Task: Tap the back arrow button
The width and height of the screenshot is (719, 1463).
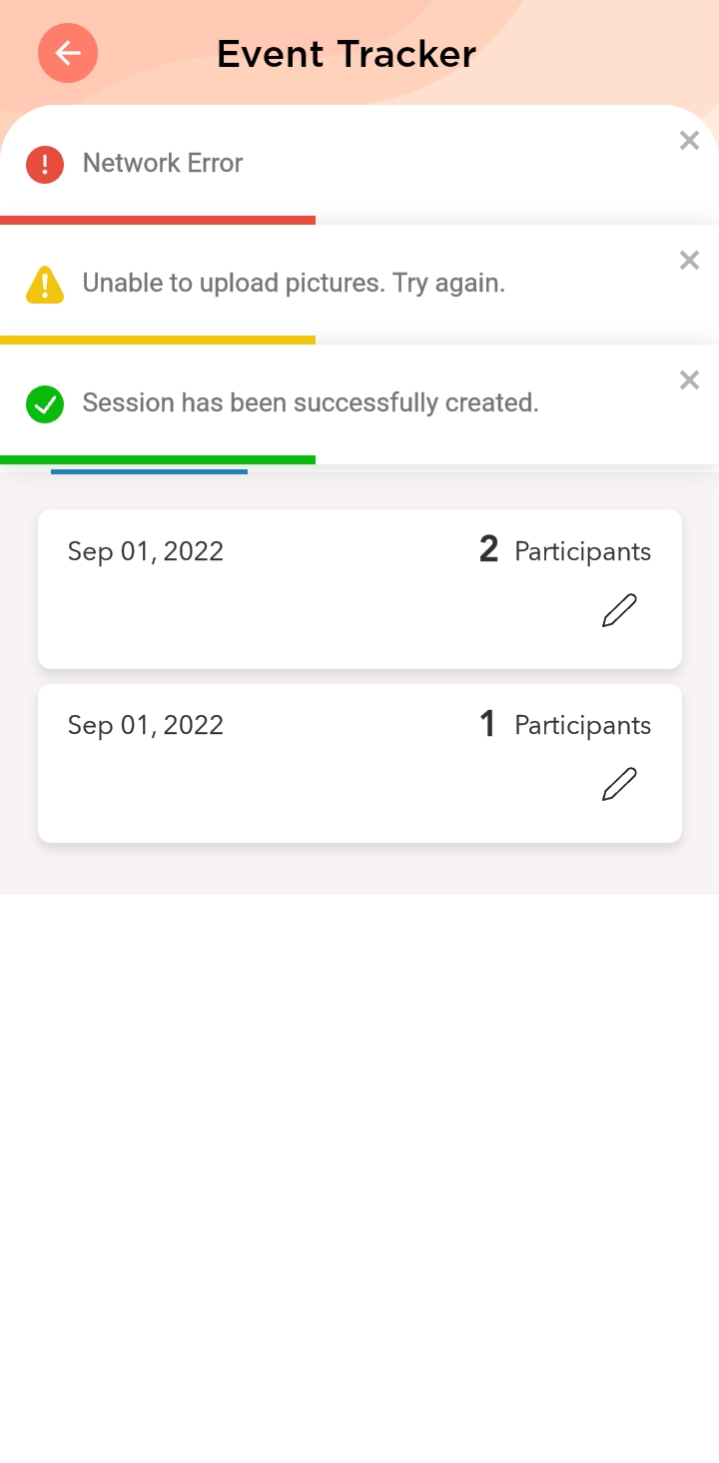Action: click(x=68, y=53)
